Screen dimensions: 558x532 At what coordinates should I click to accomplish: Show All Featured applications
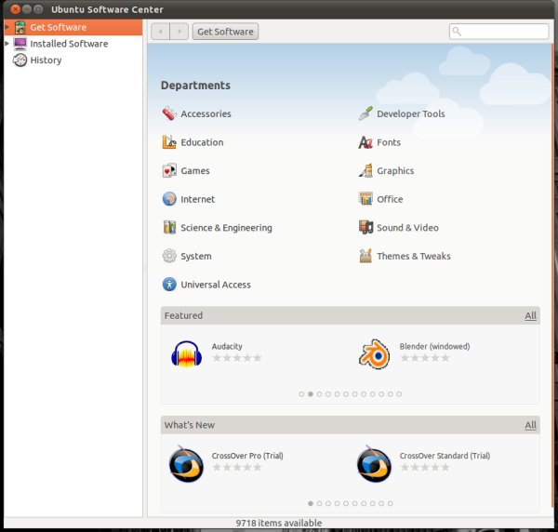coord(530,315)
